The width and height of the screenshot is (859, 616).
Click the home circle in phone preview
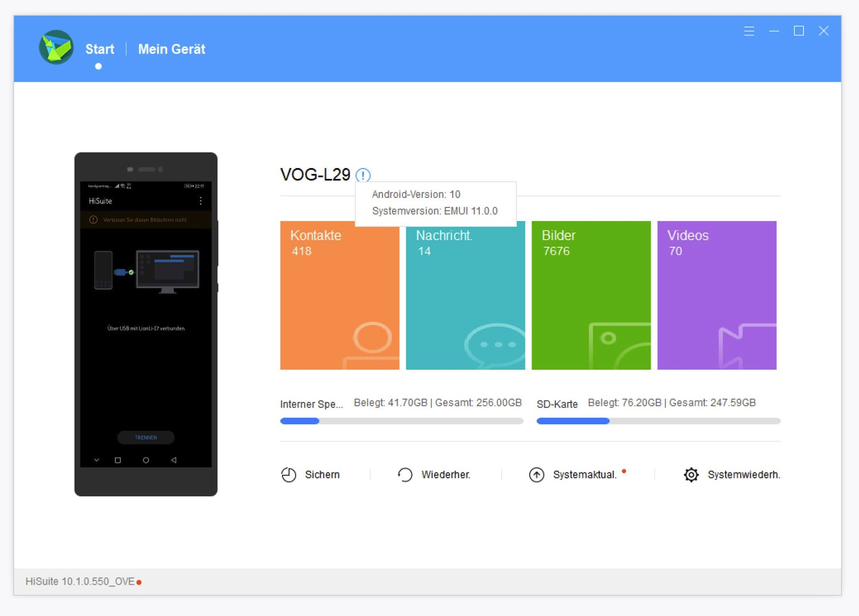click(x=146, y=460)
